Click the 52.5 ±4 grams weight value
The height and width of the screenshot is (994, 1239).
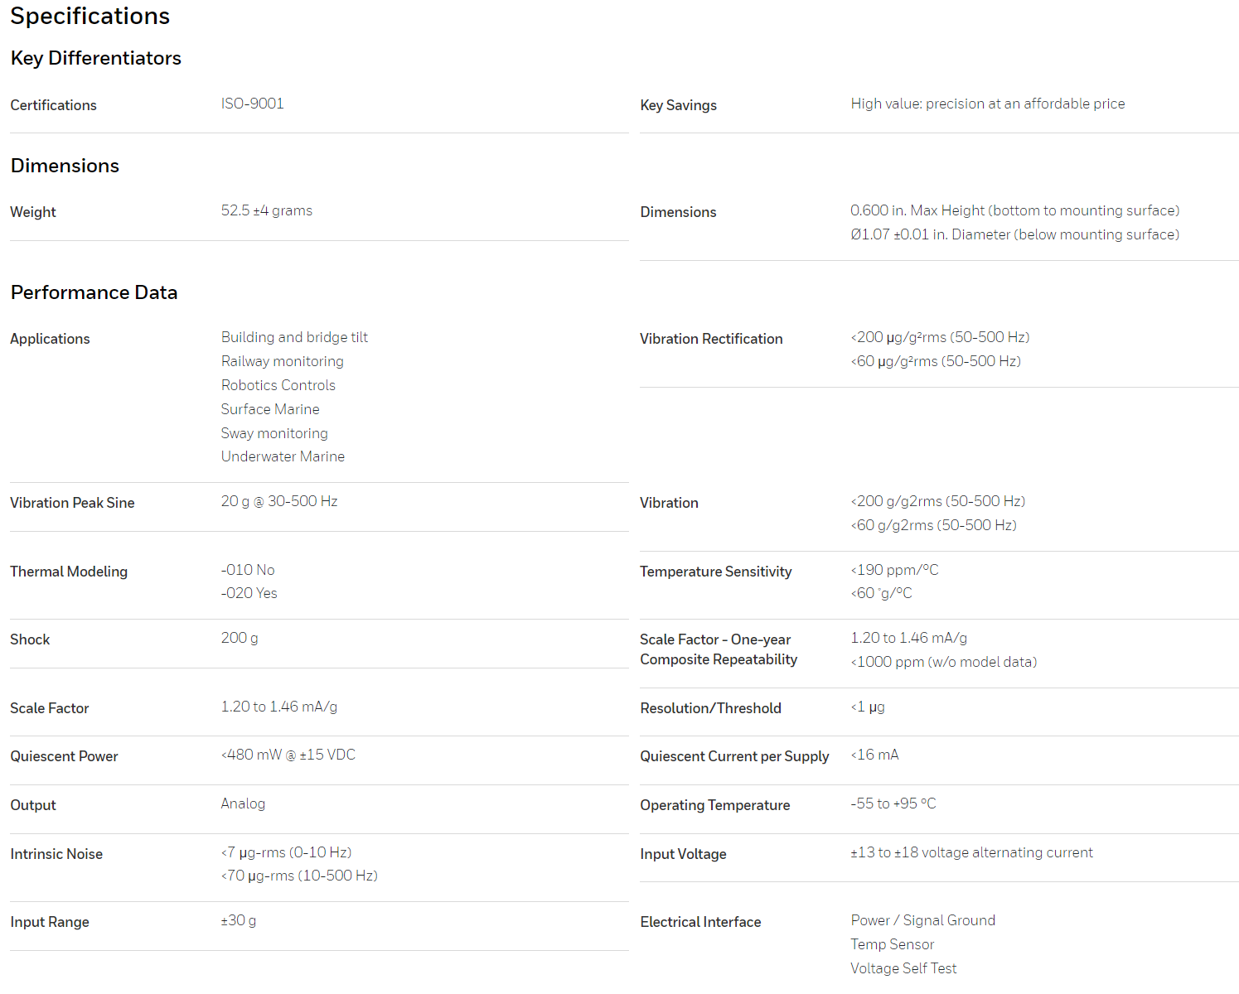[266, 210]
